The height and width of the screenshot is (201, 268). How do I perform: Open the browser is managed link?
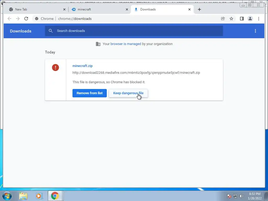(126, 44)
